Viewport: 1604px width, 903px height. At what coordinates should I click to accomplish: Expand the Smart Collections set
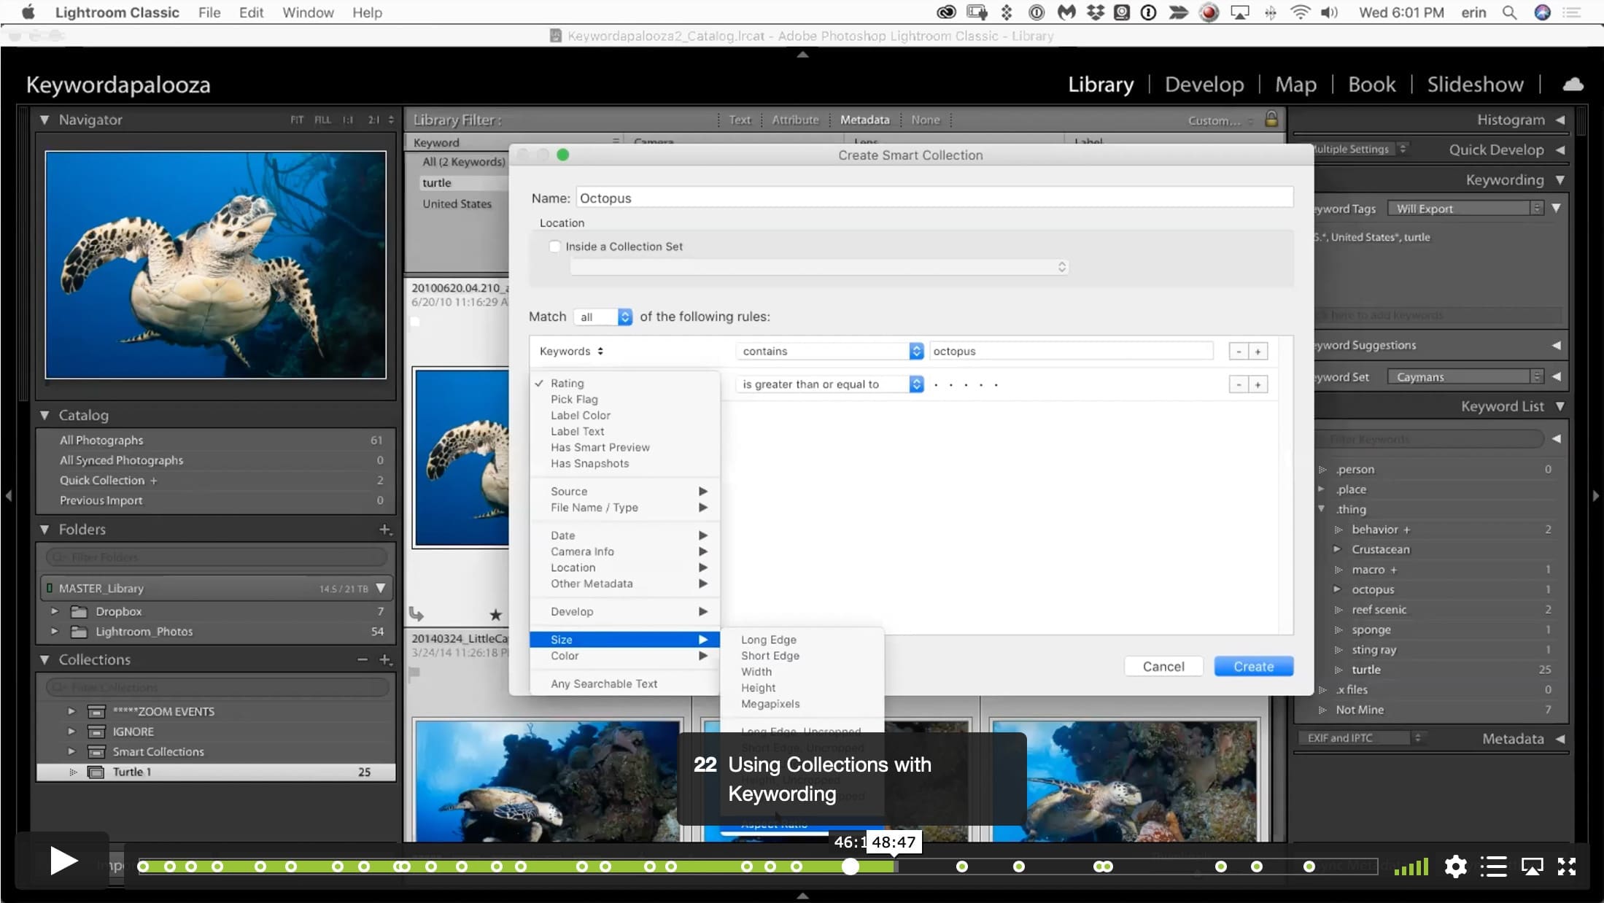click(x=71, y=751)
